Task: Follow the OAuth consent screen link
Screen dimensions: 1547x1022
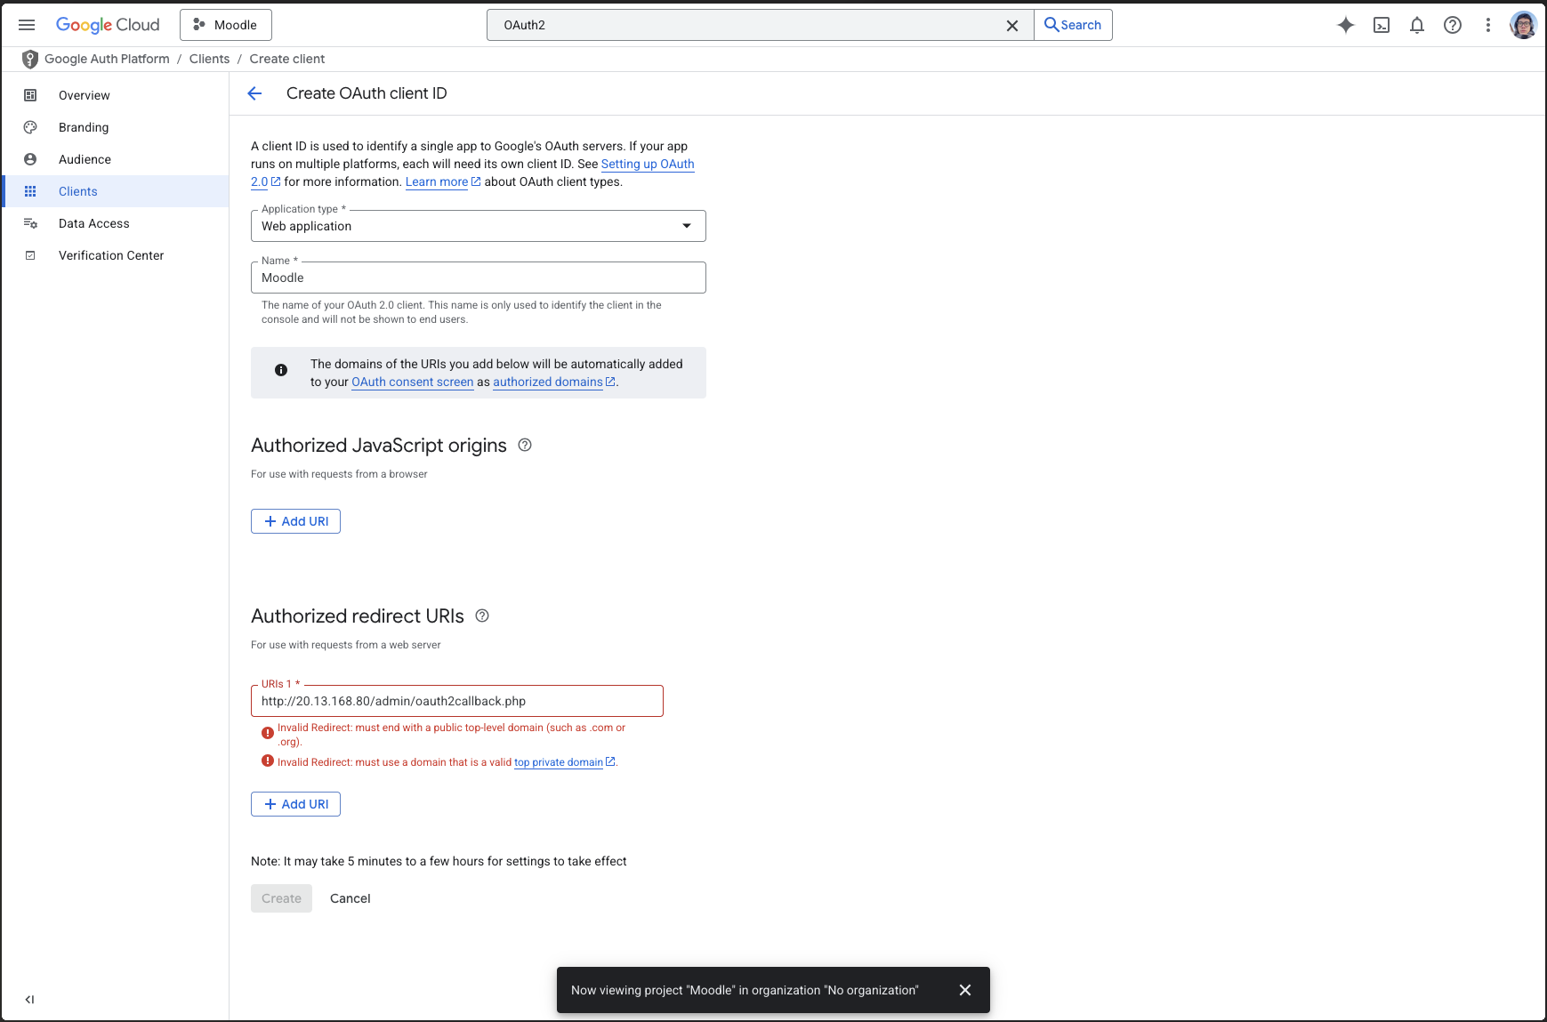Action: [x=412, y=382]
